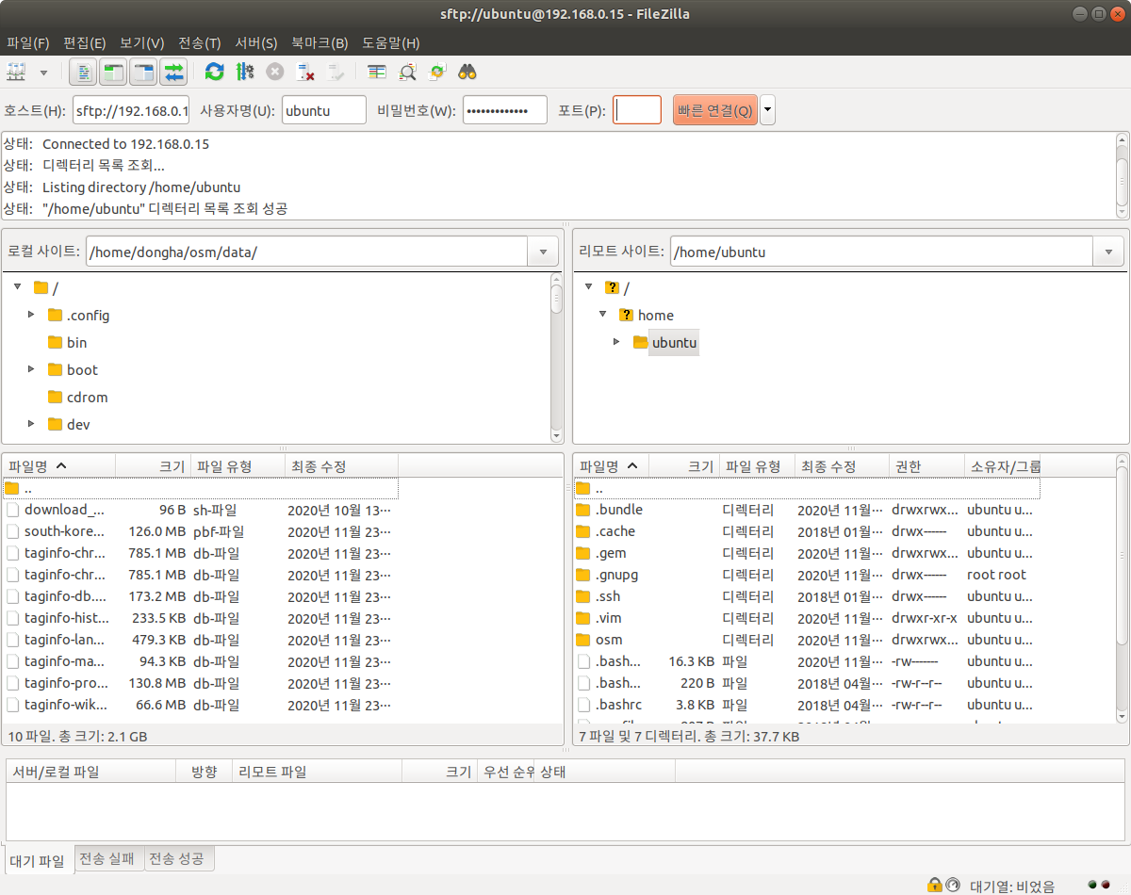This screenshot has height=895, width=1131.
Task: Expand the boot folder in local tree
Action: pos(31,369)
